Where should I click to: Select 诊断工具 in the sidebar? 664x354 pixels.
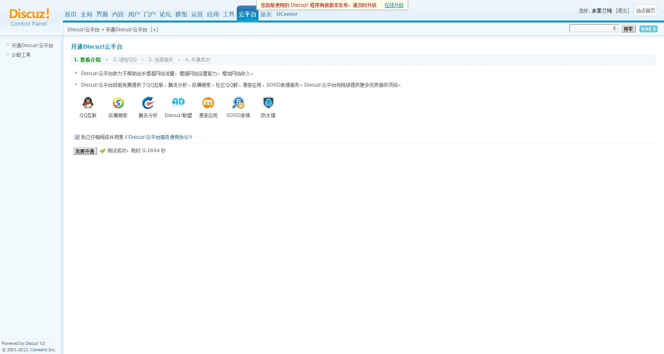(21, 55)
